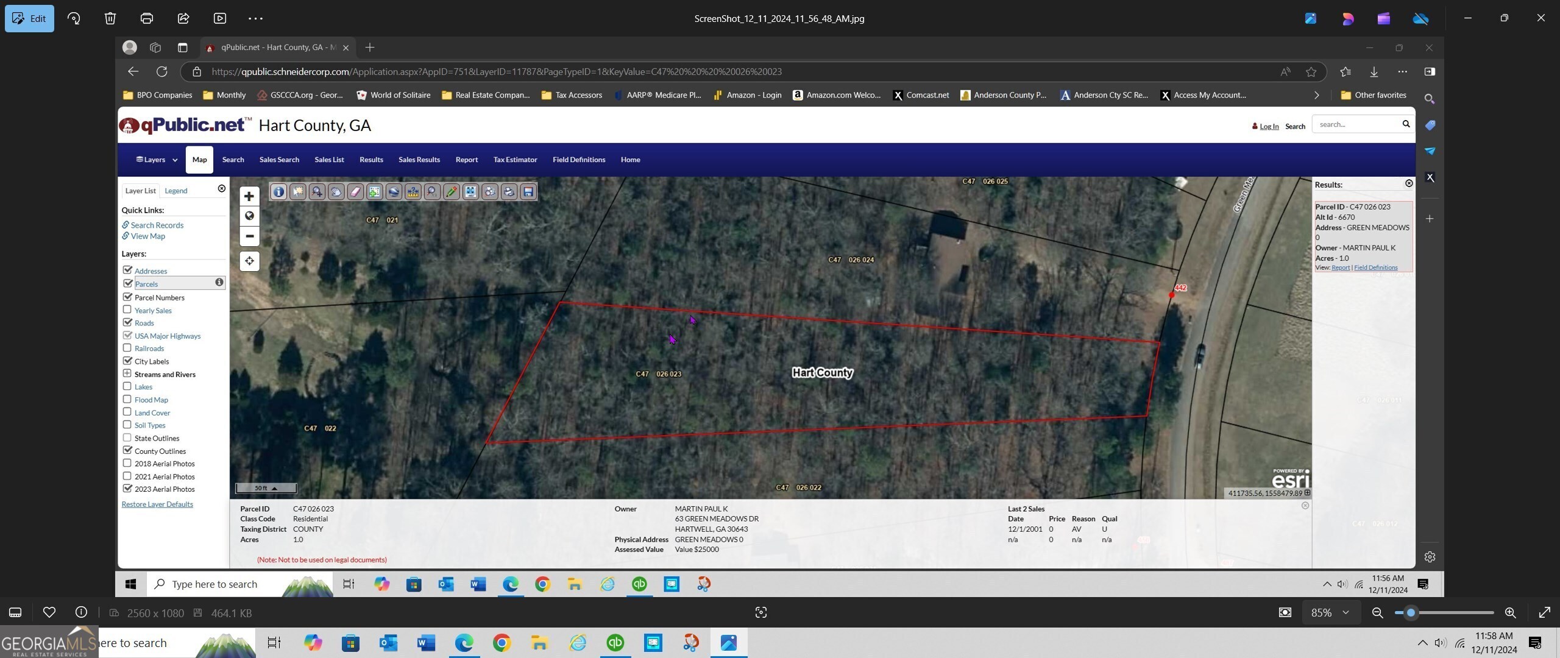Toggle the City Labels layer checkbox
The width and height of the screenshot is (1560, 658).
127,361
